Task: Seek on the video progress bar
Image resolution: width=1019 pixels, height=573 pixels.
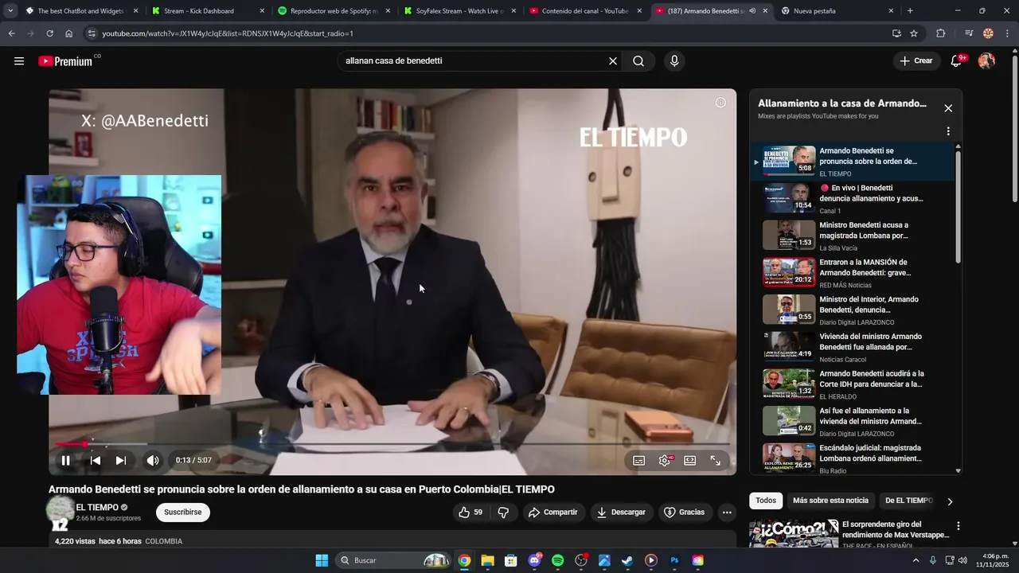Action: 392,443
